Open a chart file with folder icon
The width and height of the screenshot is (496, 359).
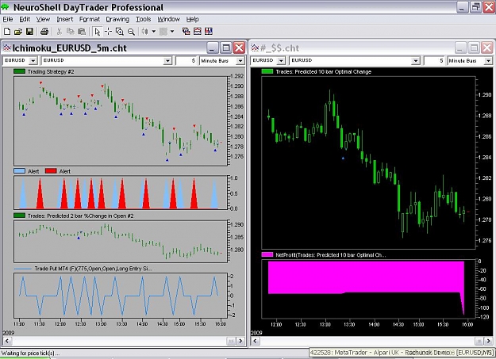(18, 31)
